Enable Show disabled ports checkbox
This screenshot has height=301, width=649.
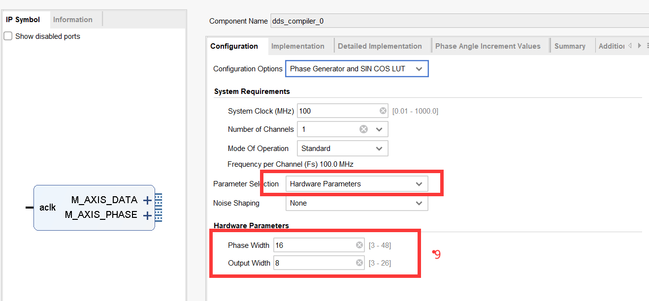point(8,36)
